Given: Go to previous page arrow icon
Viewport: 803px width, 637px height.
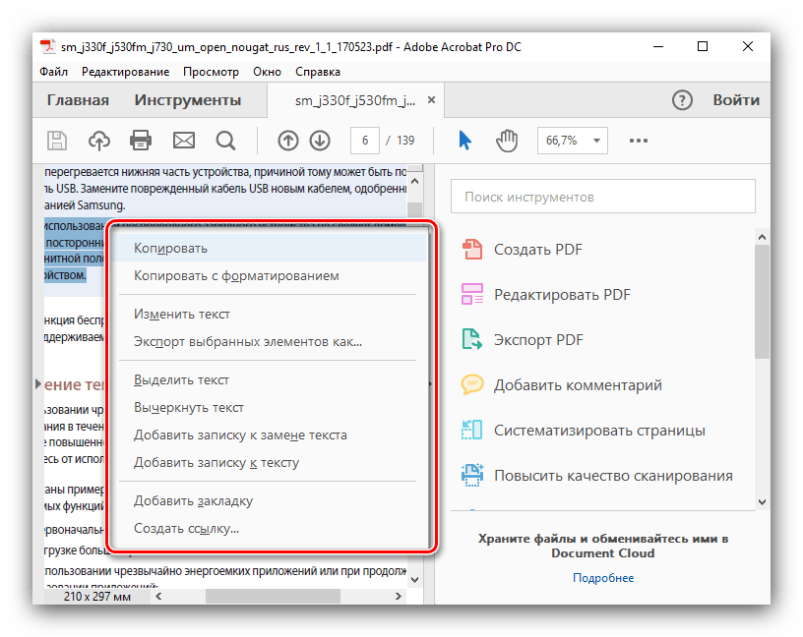Looking at the screenshot, I should pos(288,141).
